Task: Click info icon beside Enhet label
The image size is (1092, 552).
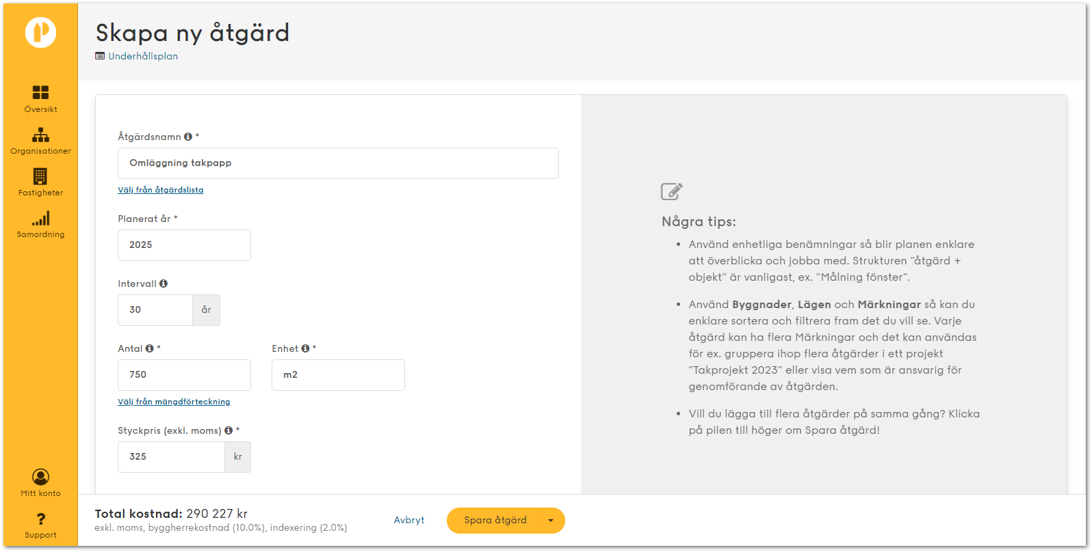Action: click(305, 348)
